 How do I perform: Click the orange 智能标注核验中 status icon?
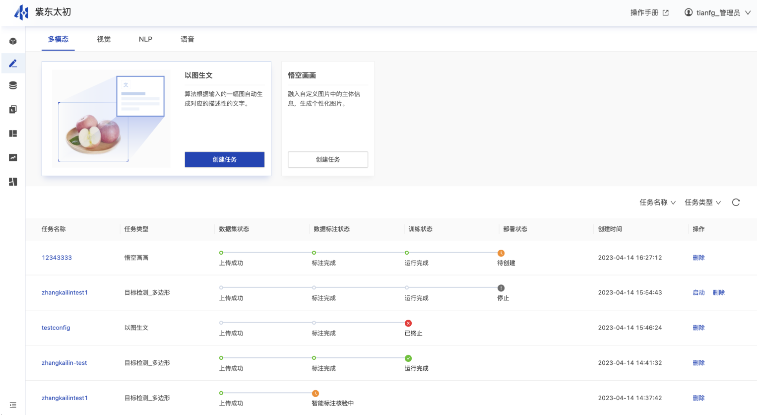315,394
